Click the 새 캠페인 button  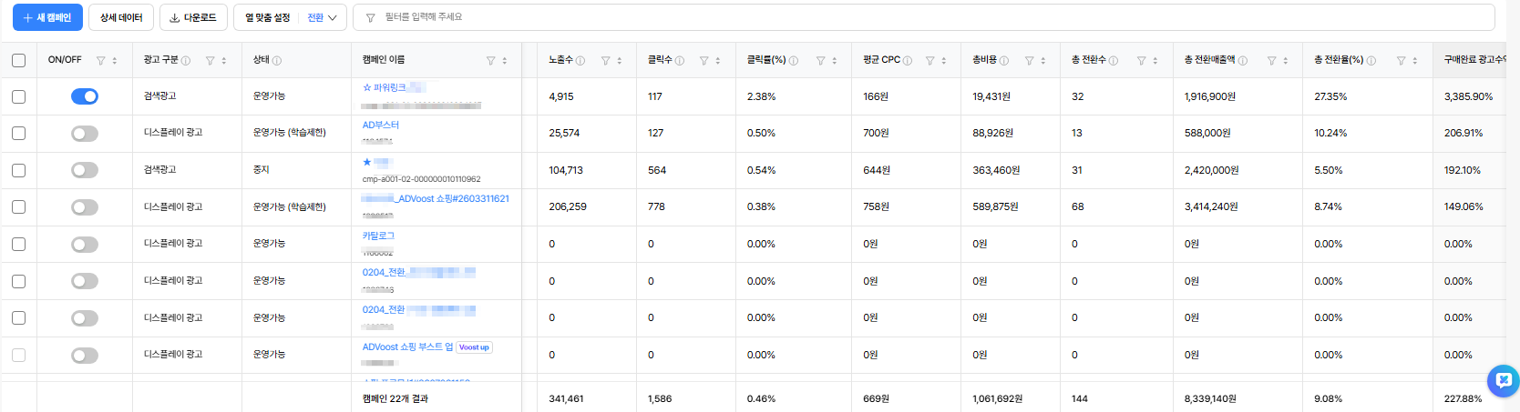click(47, 17)
